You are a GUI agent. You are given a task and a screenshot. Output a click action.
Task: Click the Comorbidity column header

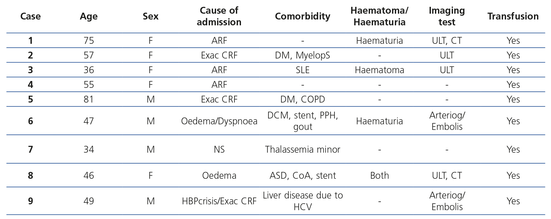pyautogui.click(x=302, y=16)
